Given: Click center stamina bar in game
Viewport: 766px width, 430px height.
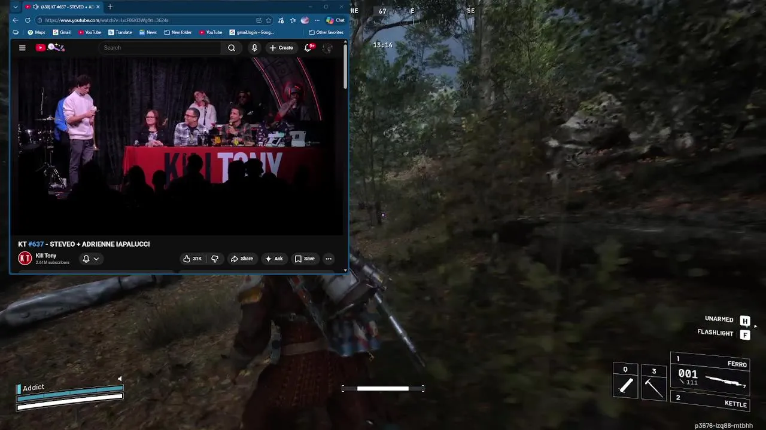Looking at the screenshot, I should tap(383, 389).
